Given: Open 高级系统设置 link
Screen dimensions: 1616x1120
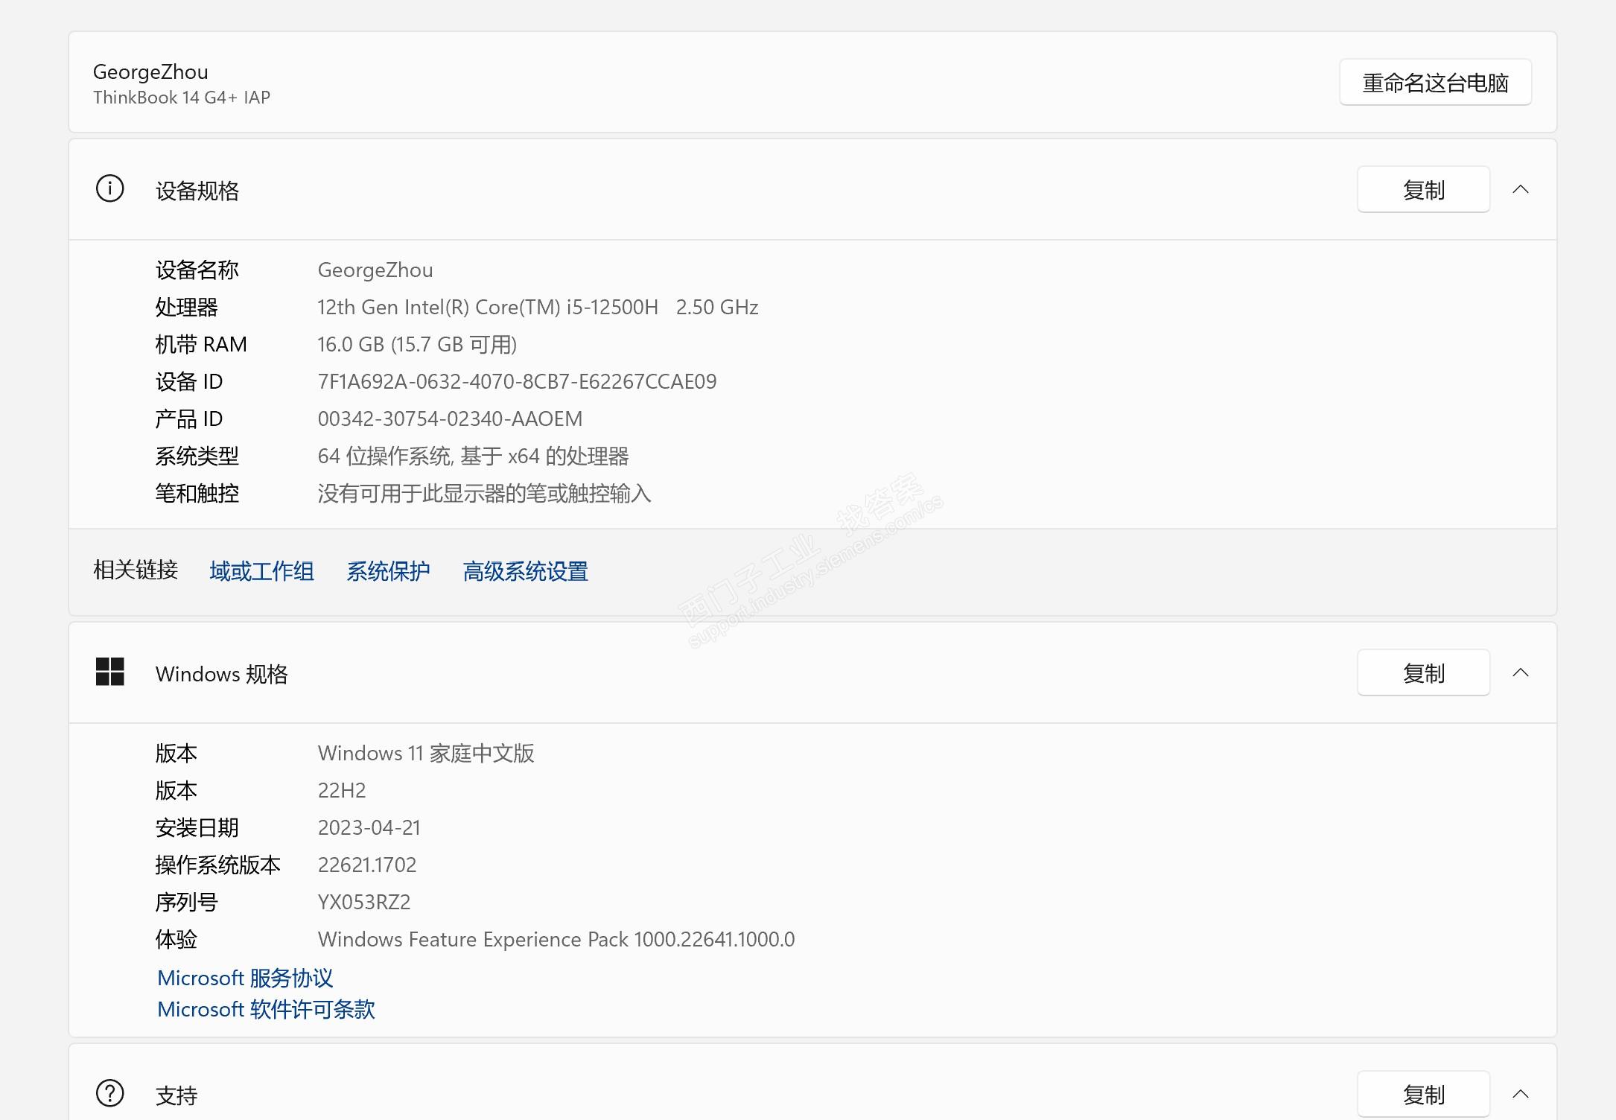Looking at the screenshot, I should (525, 571).
